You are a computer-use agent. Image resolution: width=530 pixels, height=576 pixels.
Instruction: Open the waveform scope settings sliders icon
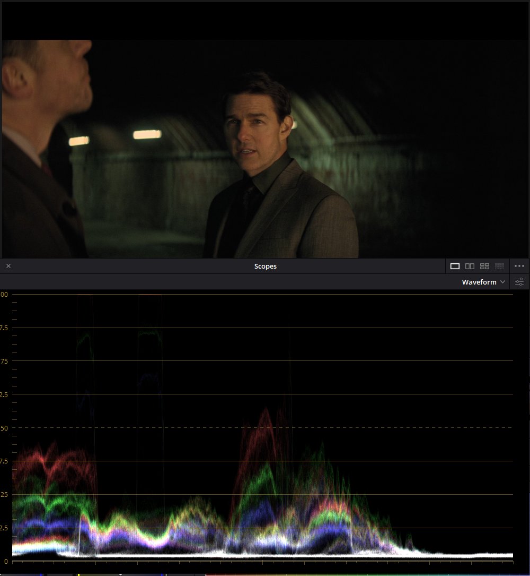[519, 282]
